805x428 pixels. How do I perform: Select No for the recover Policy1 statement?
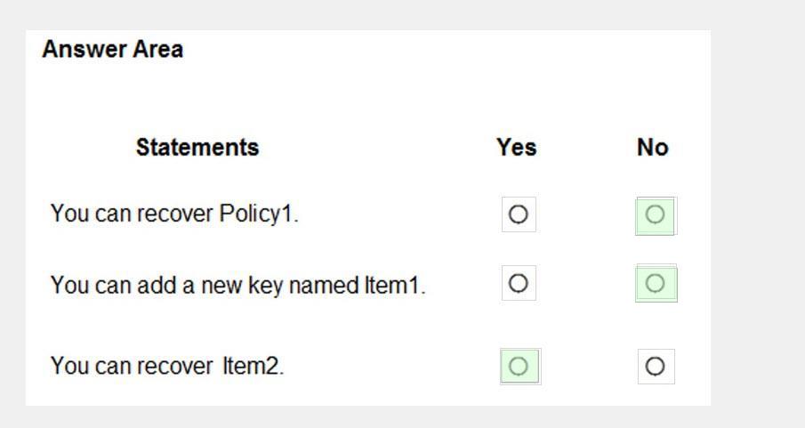pos(656,215)
